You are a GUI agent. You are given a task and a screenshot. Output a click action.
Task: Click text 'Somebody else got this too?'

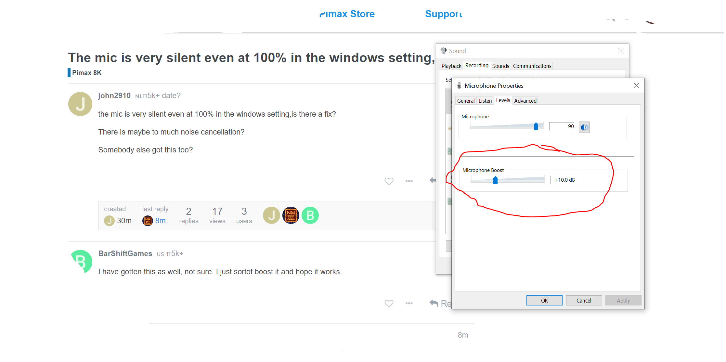(x=145, y=150)
